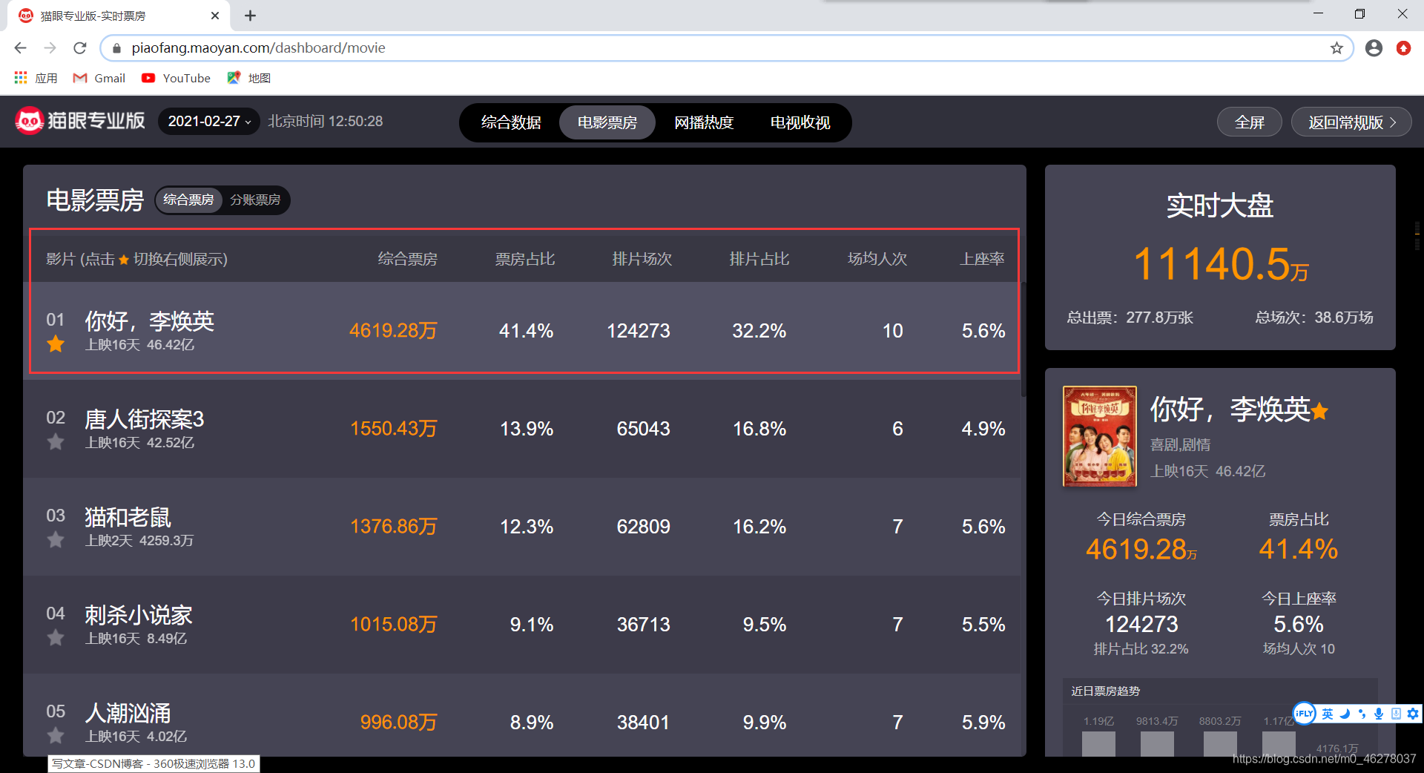Select the 分账票房 toggle option

255,200
